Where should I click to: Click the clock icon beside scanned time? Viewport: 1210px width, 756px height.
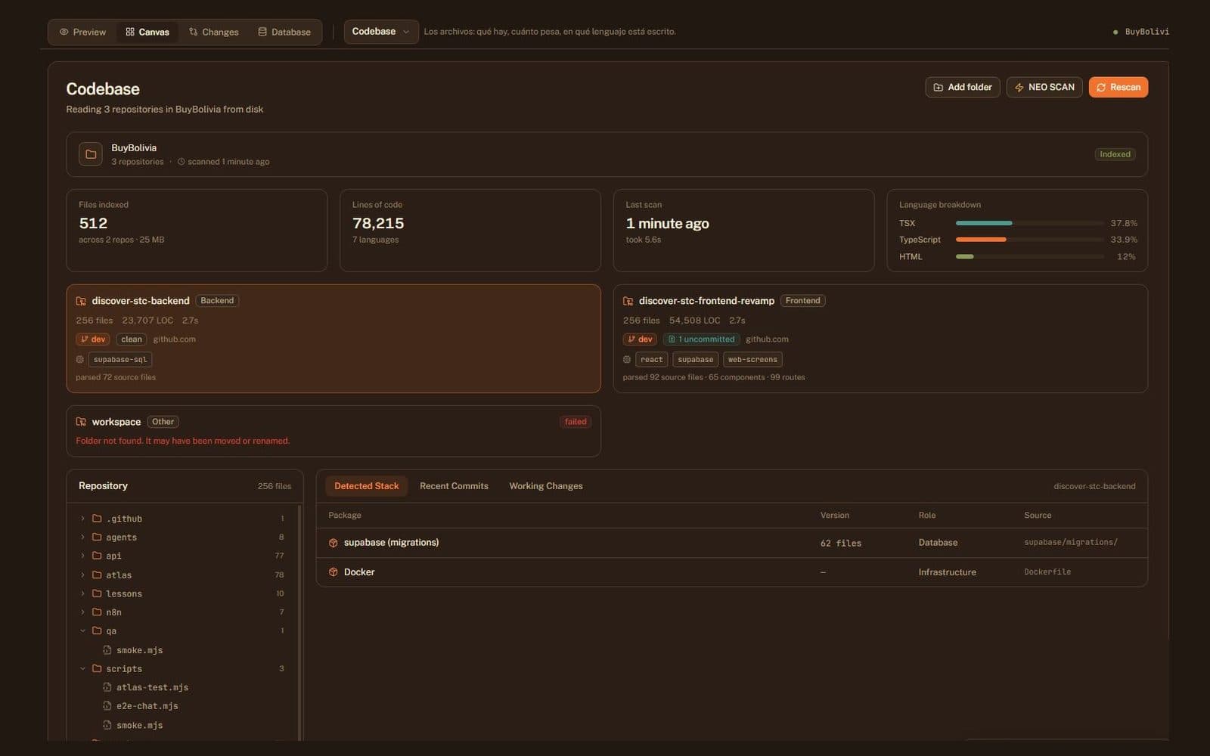pos(181,162)
